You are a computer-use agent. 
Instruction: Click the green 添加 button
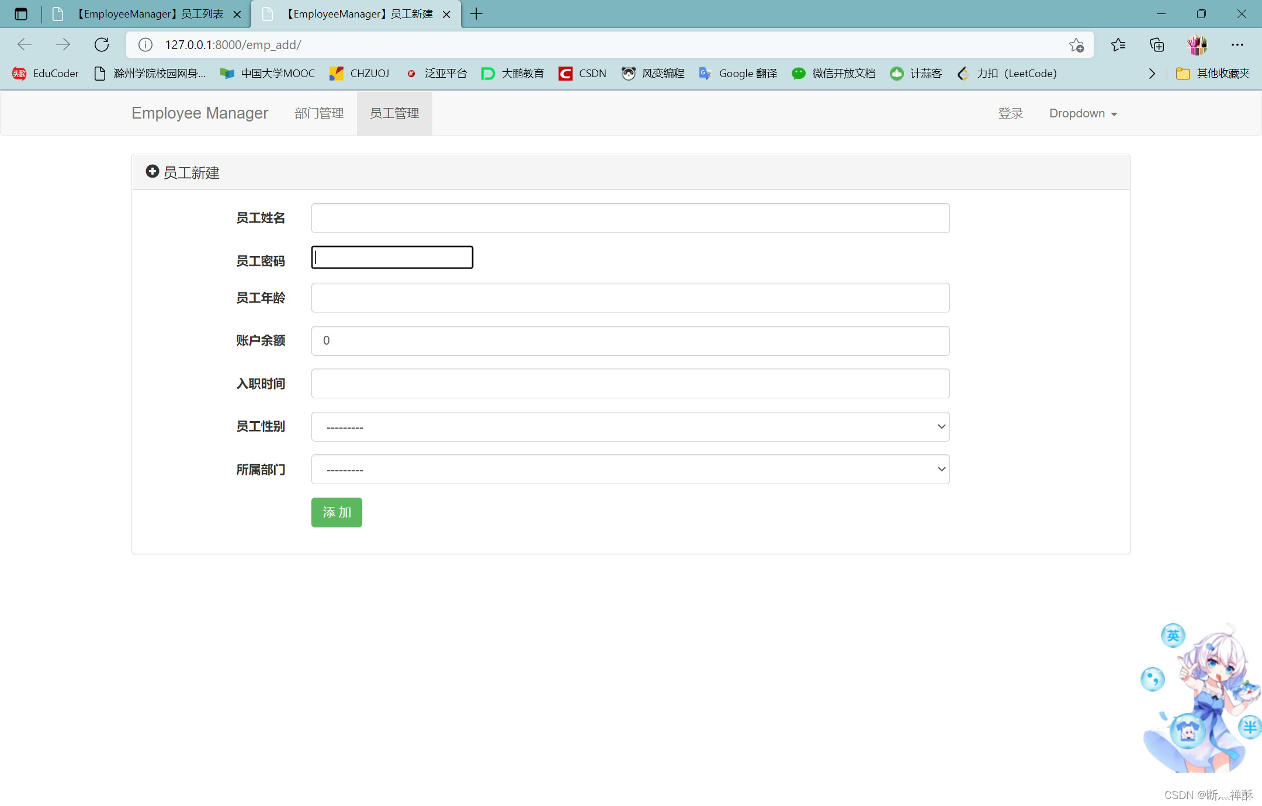pos(337,512)
